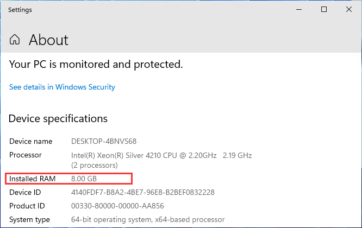Click the 64-bit operating system type text
Image resolution: width=362 pixels, height=228 pixels.
[x=147, y=219]
